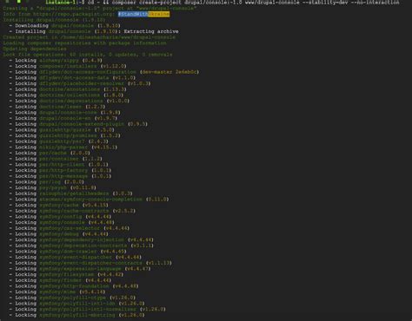This screenshot has width=412, height=321.
Task: Click the stecman/symfony-console-completion package name
Action: point(90,199)
